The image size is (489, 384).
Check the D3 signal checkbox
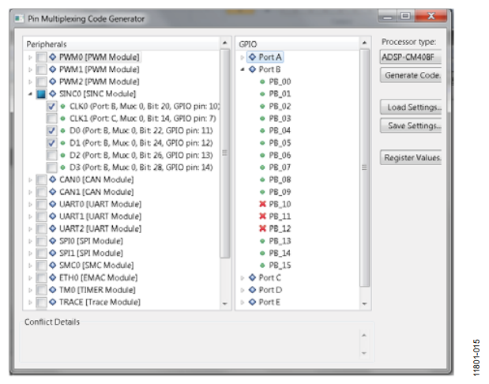pyautogui.click(x=51, y=168)
